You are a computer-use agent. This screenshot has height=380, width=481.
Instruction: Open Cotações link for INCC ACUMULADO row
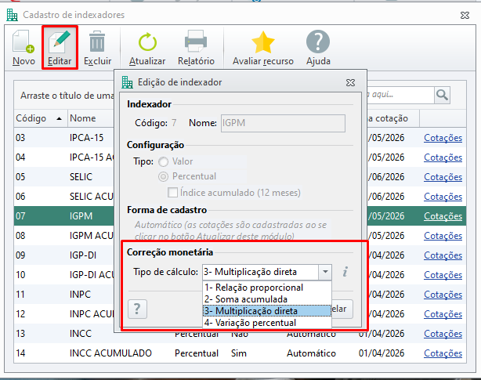tap(443, 353)
